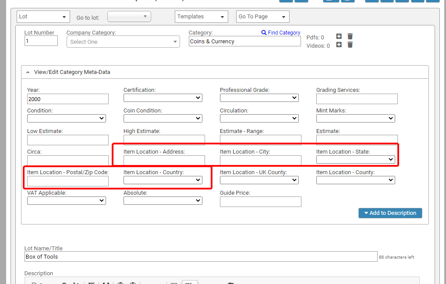Open the Certification dropdown
446x284 pixels.
pyautogui.click(x=163, y=98)
